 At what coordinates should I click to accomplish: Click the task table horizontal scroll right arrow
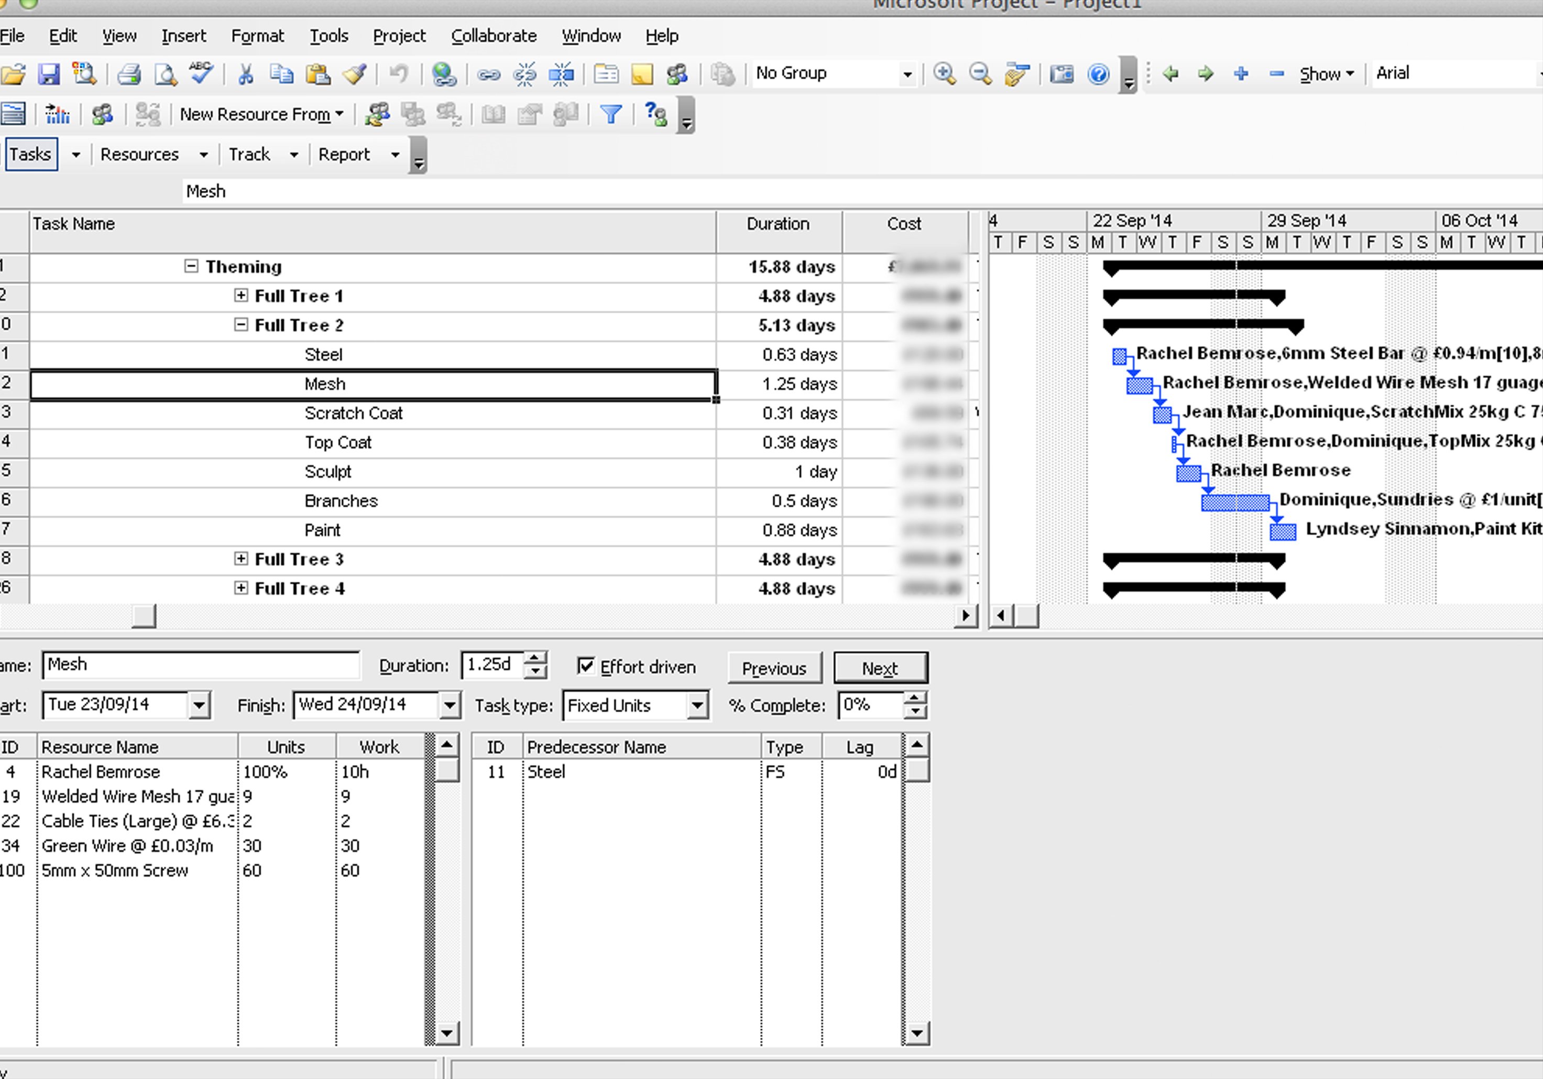pos(966,615)
